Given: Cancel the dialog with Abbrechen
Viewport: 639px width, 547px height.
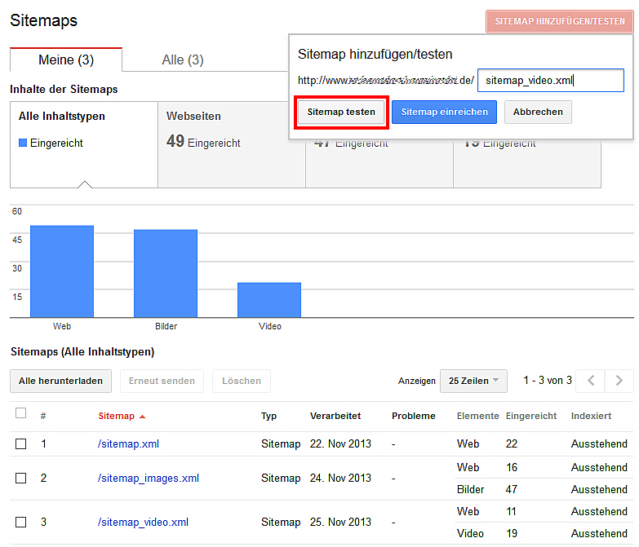Looking at the screenshot, I should click(538, 112).
